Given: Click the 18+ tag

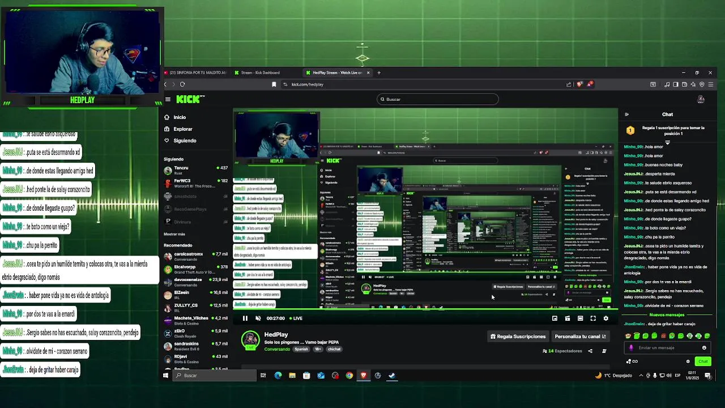Looking at the screenshot, I should 318,349.
